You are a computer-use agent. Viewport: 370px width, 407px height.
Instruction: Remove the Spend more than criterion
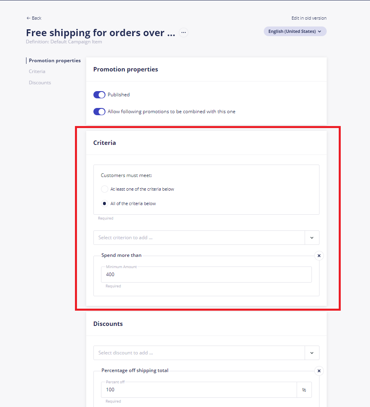coord(319,256)
